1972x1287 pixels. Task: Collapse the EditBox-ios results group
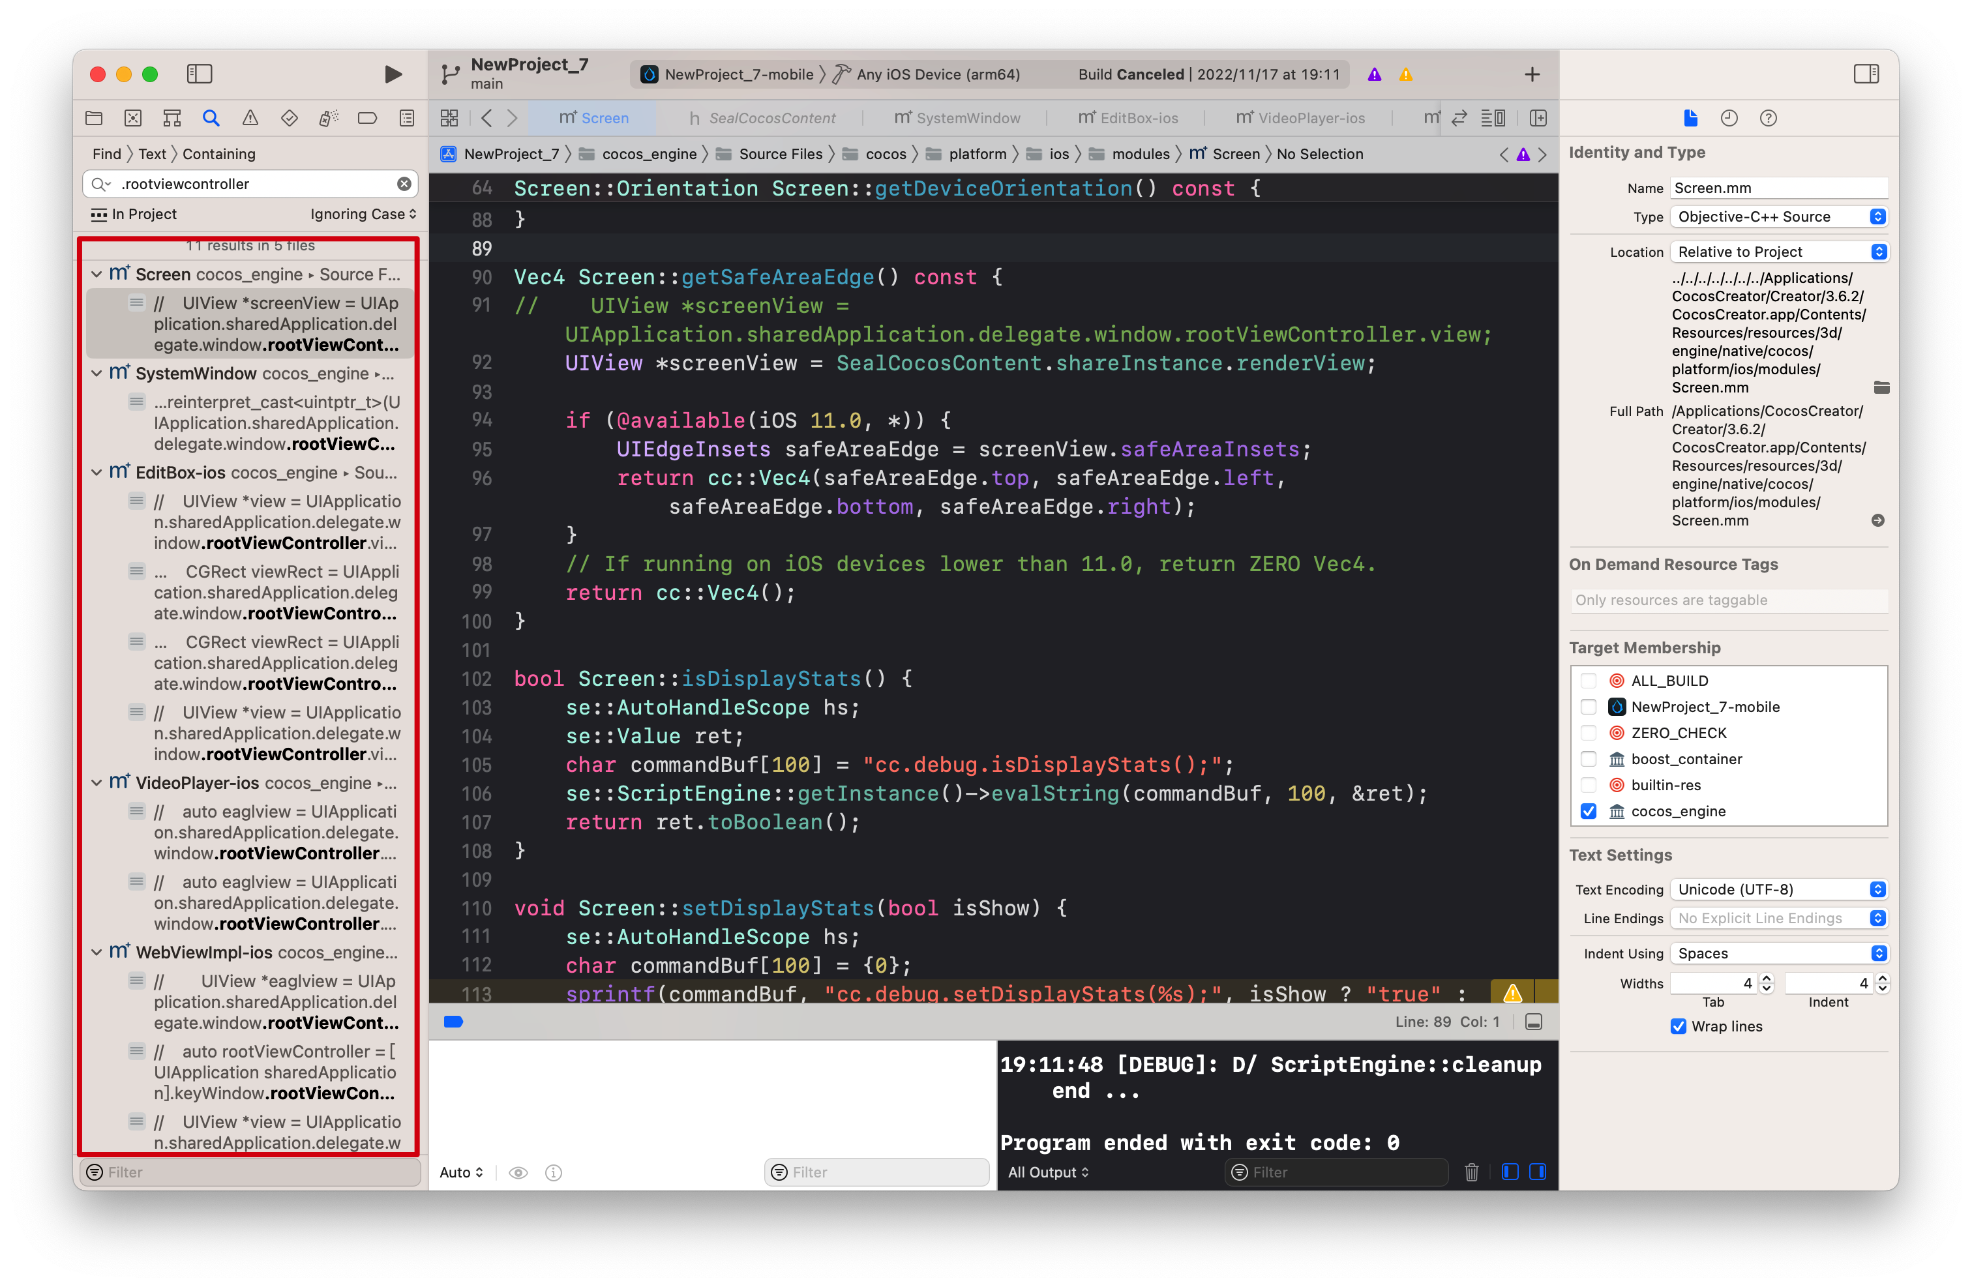97,473
